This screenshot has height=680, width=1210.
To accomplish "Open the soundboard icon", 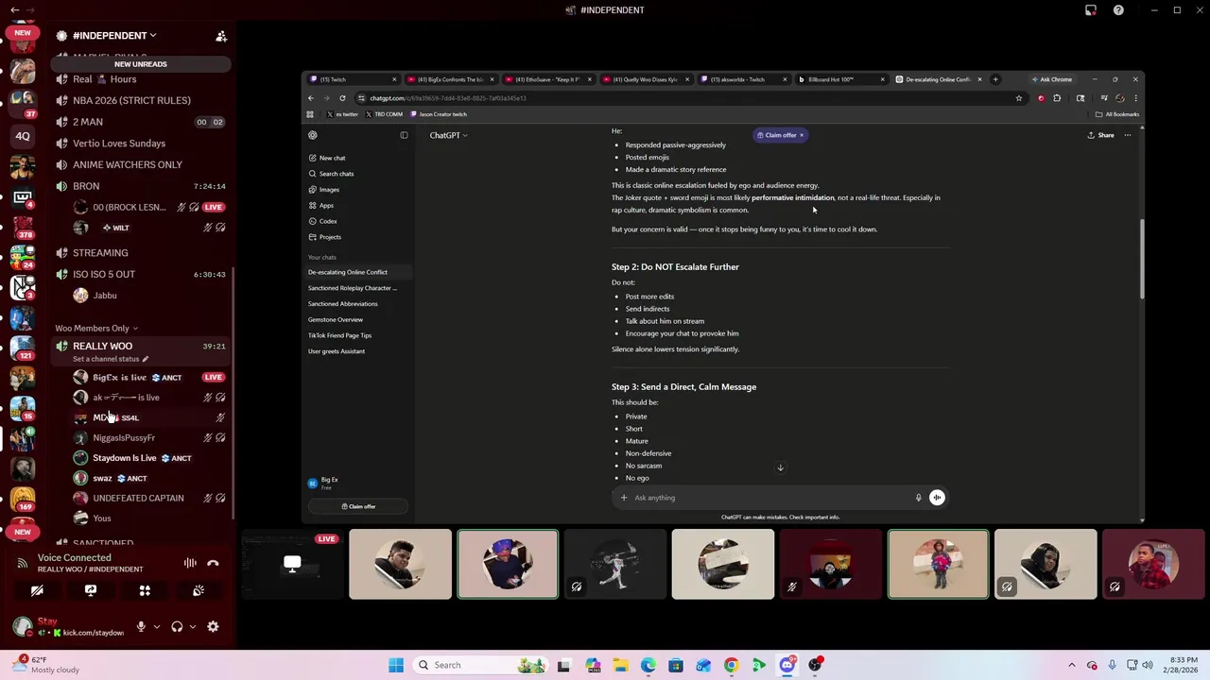I will click(199, 590).
